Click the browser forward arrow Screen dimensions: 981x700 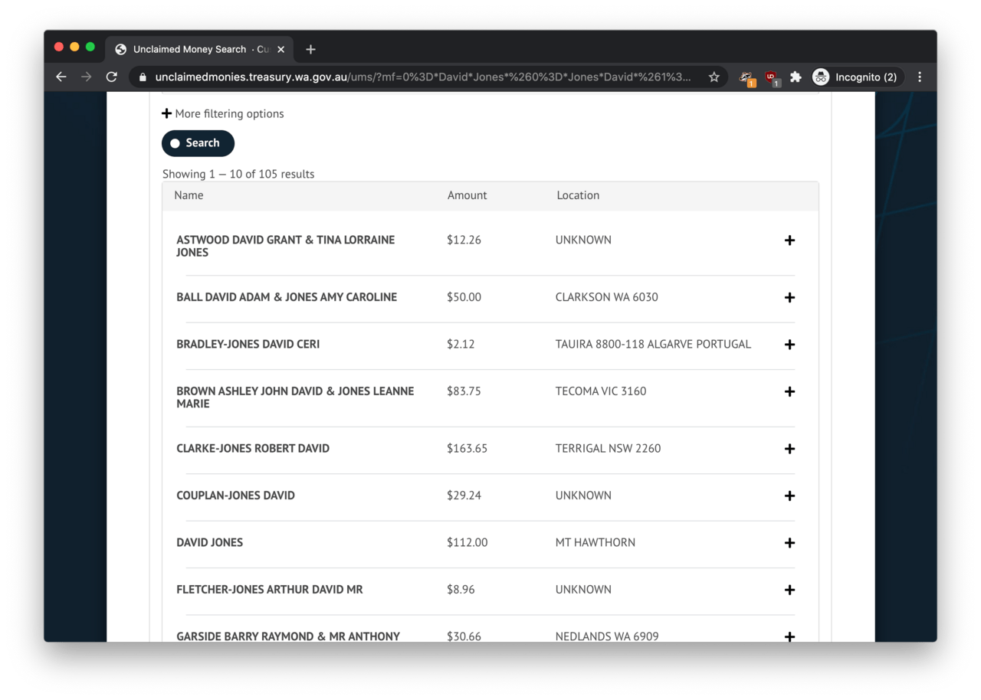[86, 77]
